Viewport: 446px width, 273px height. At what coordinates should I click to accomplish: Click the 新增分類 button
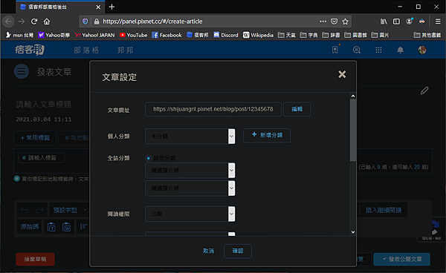pyautogui.click(x=267, y=135)
